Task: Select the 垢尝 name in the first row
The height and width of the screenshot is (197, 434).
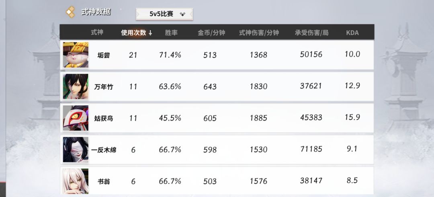Action: (103, 55)
